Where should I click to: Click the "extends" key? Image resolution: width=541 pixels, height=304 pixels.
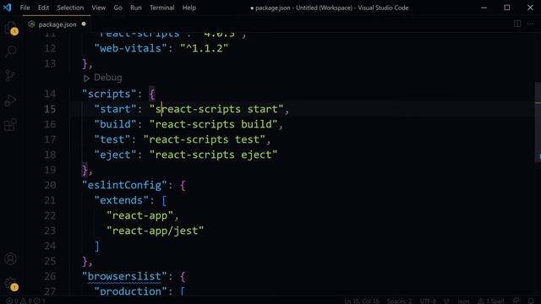pyautogui.click(x=122, y=200)
